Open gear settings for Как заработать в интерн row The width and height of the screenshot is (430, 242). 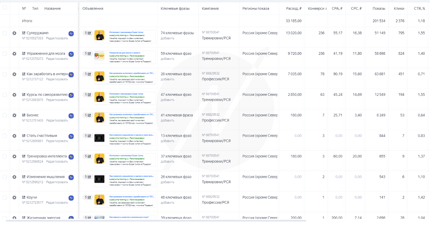(14, 74)
